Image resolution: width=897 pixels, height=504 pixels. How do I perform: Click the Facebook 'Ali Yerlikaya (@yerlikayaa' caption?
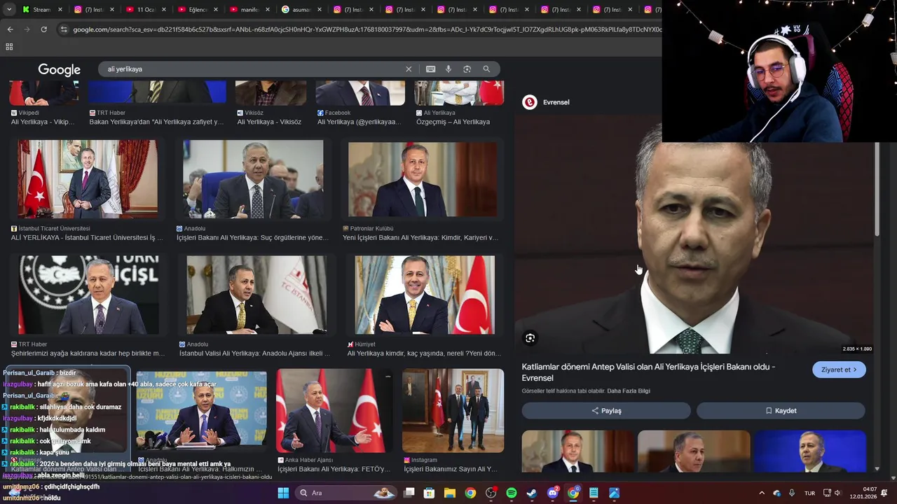359,122
